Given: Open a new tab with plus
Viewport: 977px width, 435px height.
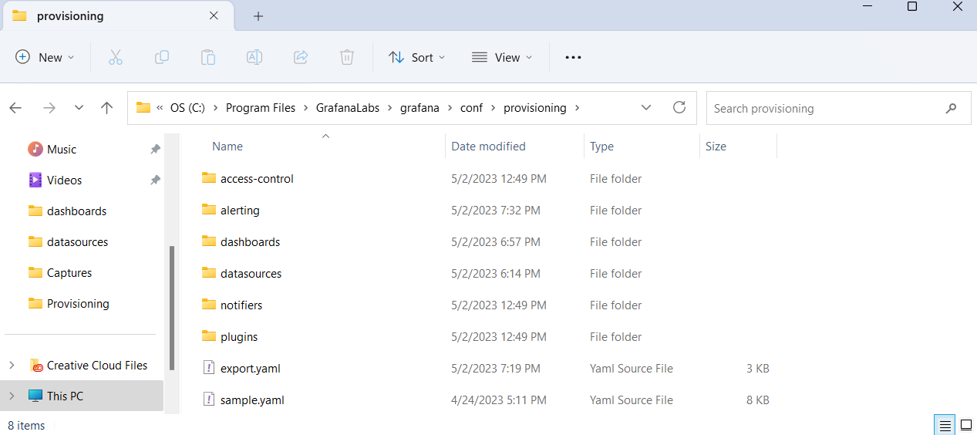Looking at the screenshot, I should [x=258, y=16].
